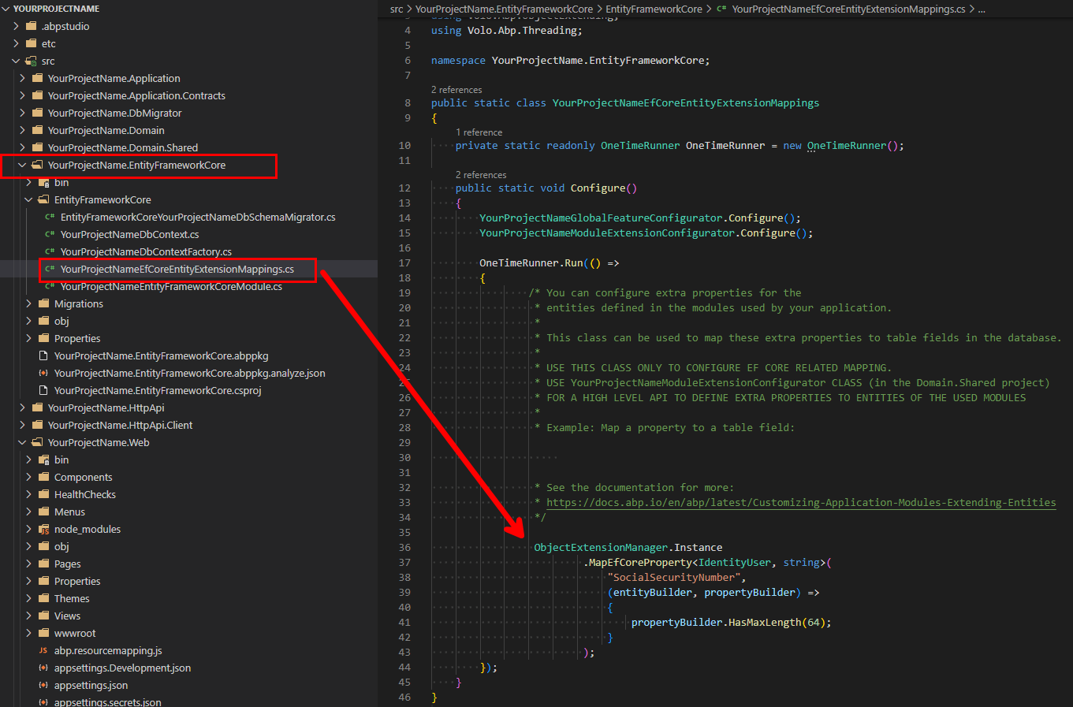Screen dimensions: 1073x707
Task: Click the src folder icon
Action: pos(32,61)
